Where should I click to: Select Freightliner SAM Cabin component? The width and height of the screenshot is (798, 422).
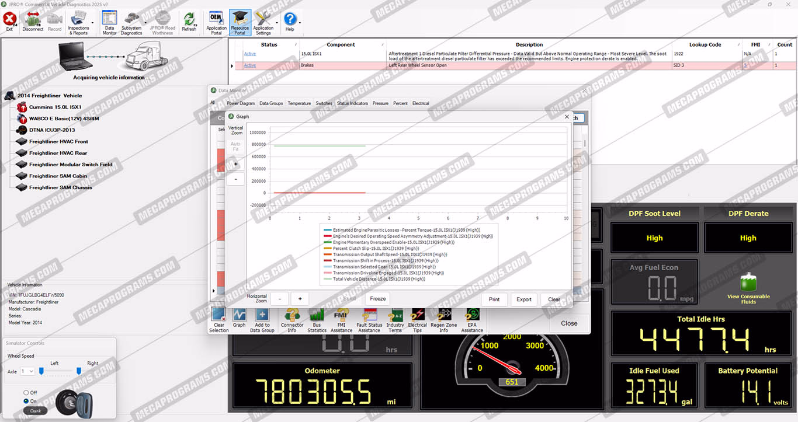click(58, 176)
